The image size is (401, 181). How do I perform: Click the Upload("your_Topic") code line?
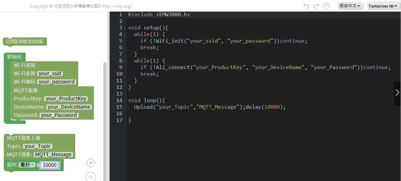[x=210, y=107]
